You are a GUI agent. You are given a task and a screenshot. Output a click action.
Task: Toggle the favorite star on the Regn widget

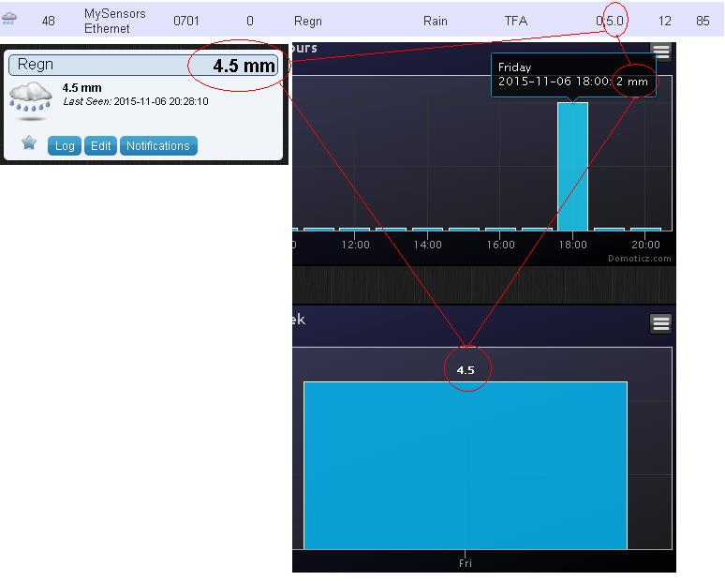(x=29, y=142)
